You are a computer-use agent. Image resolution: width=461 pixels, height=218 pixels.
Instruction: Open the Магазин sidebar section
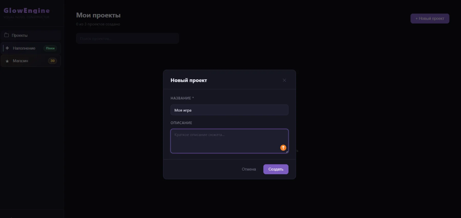pyautogui.click(x=31, y=61)
